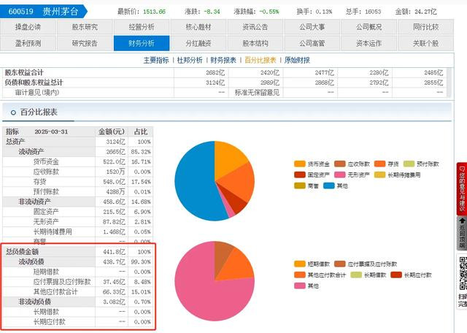The height and width of the screenshot is (333, 467).
Task: Jump to 主要指标 section link
Action: [x=156, y=60]
